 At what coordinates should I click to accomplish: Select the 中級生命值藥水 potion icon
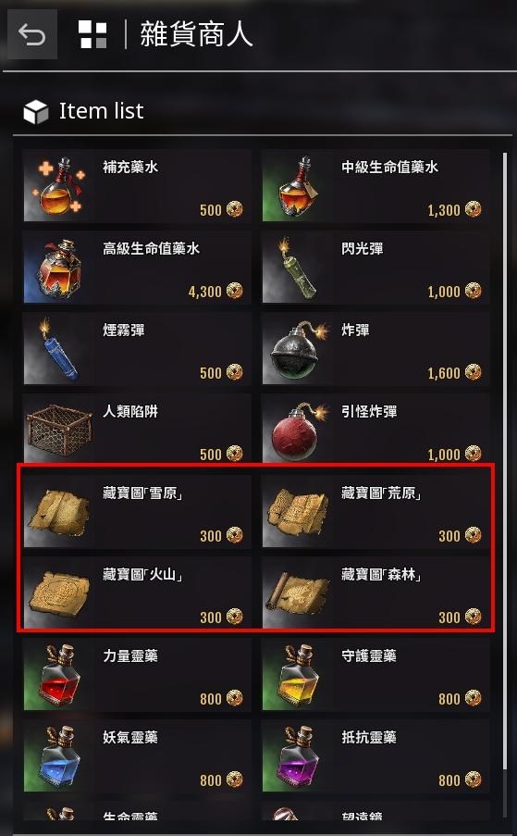tap(297, 186)
